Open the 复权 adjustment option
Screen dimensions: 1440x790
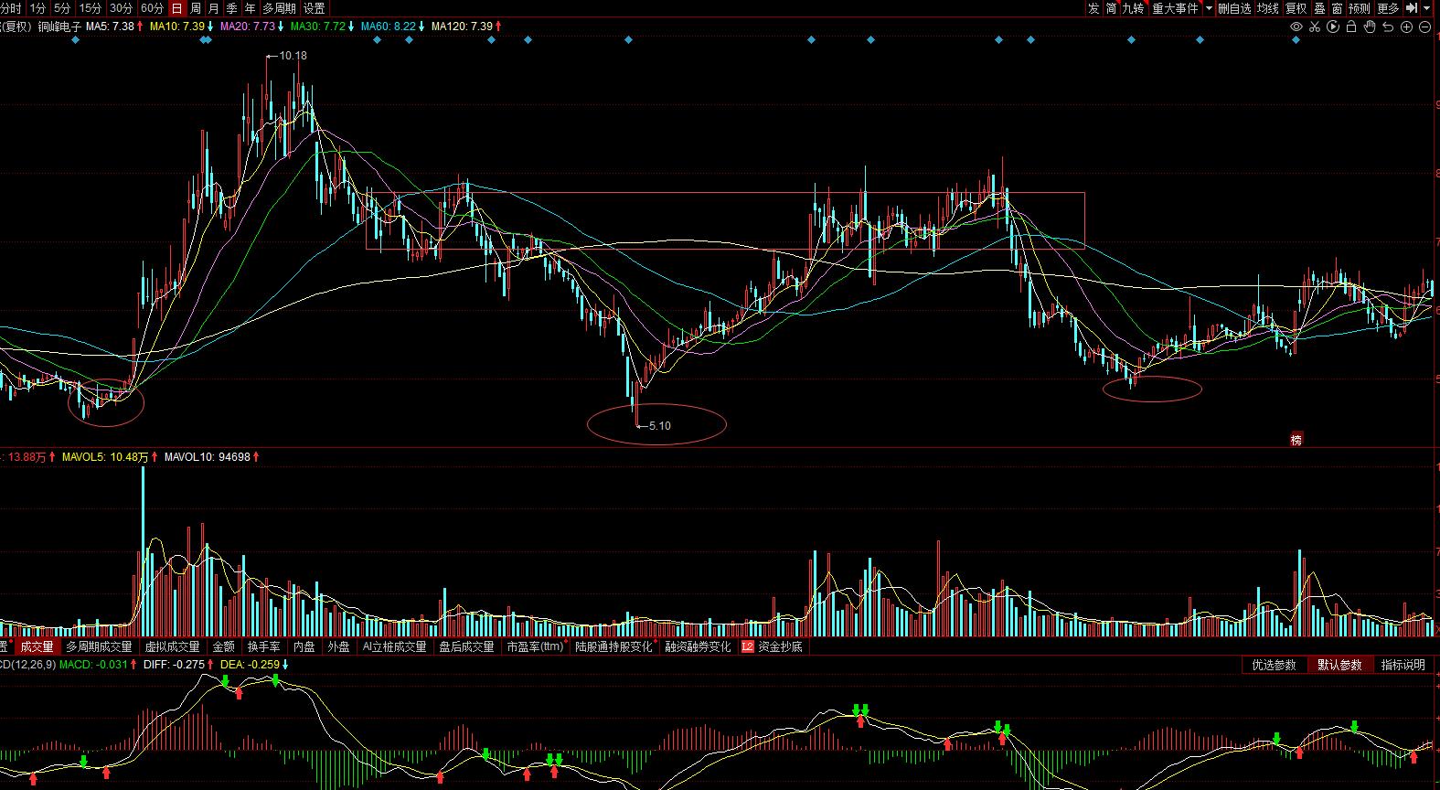(1296, 8)
